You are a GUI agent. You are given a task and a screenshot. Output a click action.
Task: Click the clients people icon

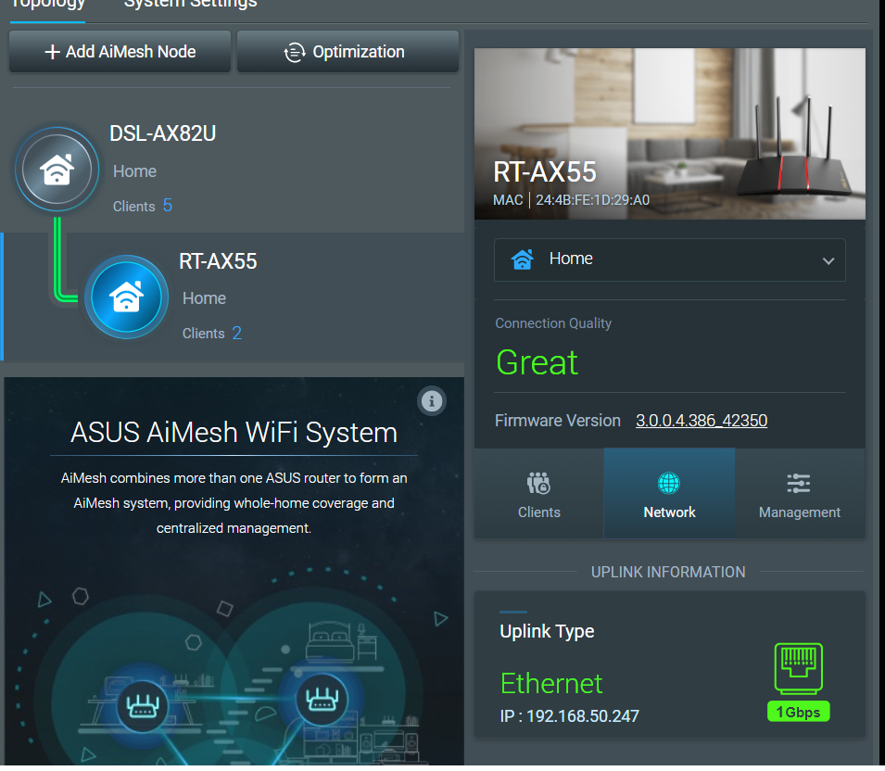point(538,483)
